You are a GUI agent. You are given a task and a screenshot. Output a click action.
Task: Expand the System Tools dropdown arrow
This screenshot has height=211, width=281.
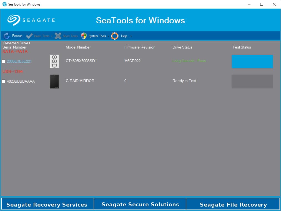coord(108,36)
